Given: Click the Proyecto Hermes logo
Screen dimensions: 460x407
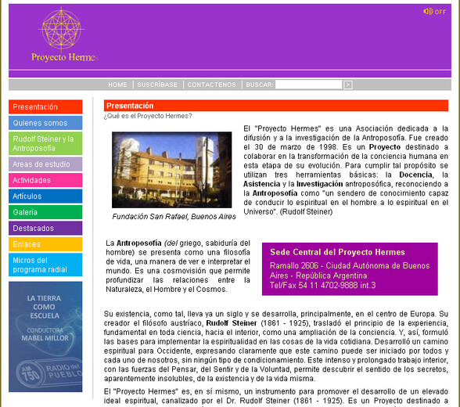Looking at the screenshot, I should click(x=63, y=35).
